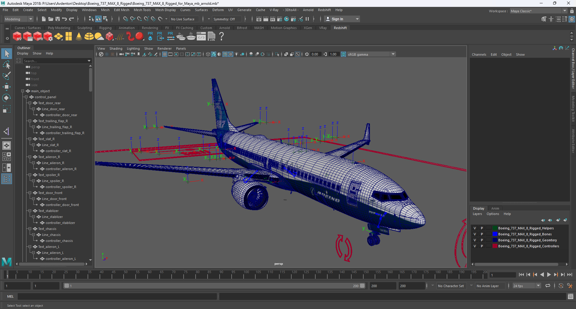Activate the Rotate tool
Image resolution: width=576 pixels, height=309 pixels.
[x=7, y=98]
